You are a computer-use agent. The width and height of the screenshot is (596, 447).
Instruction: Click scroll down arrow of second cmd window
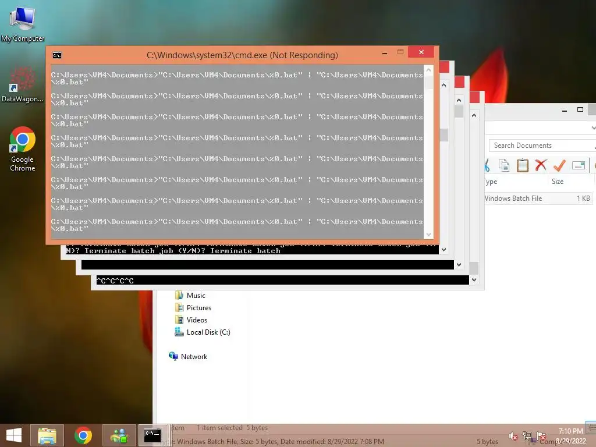444,250
